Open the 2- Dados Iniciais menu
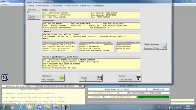This screenshot has height=110, width=196. (43, 6)
